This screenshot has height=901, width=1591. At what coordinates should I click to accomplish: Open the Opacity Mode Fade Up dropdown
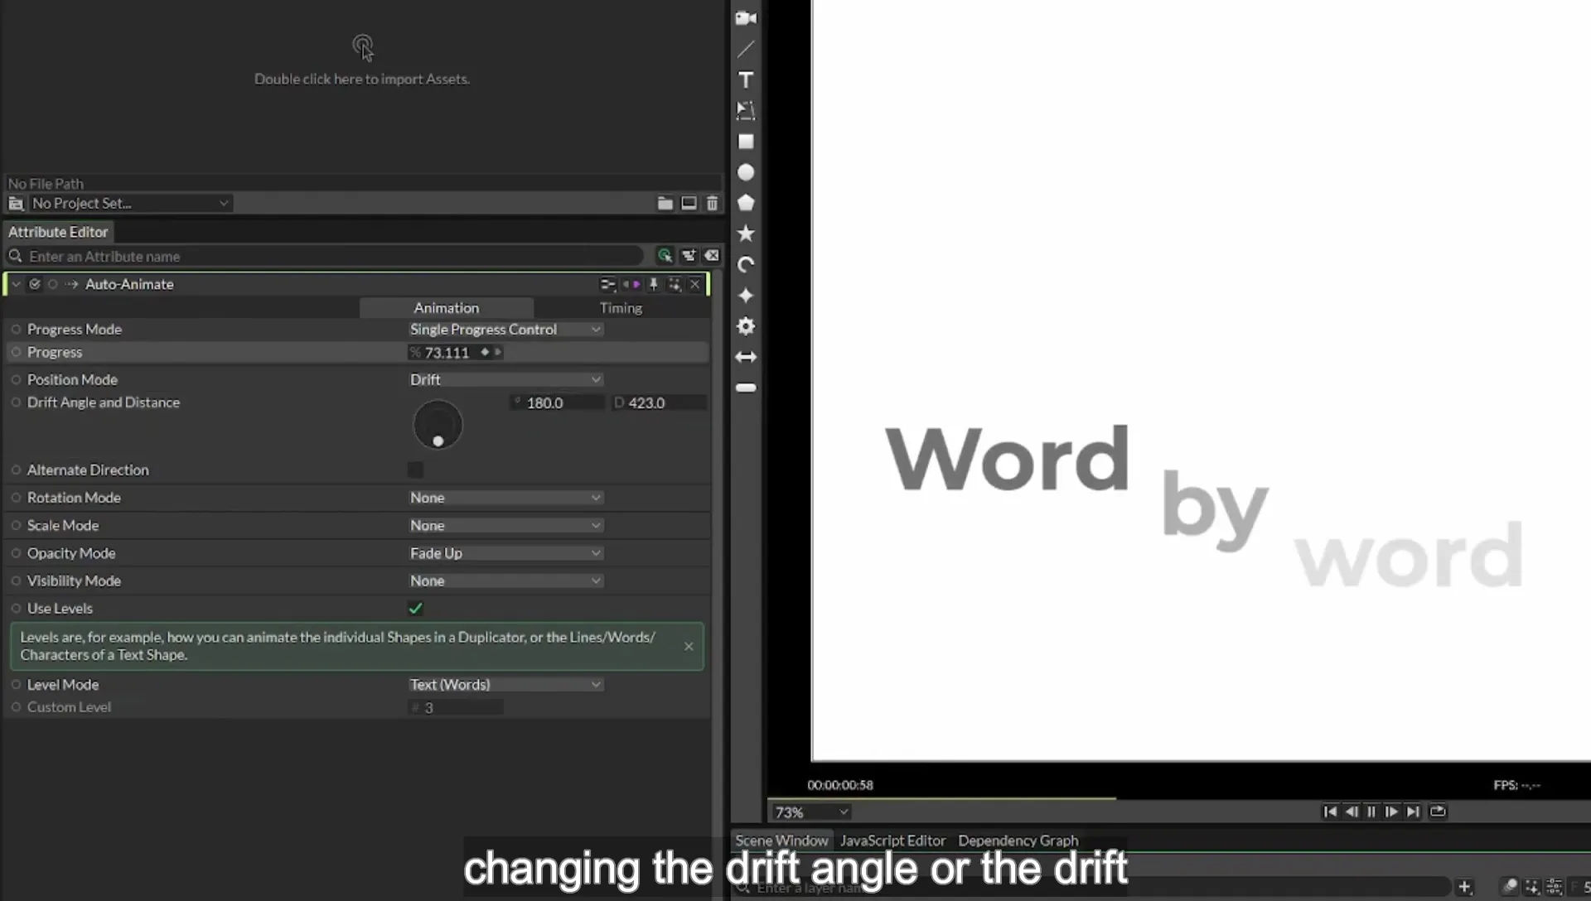(505, 553)
